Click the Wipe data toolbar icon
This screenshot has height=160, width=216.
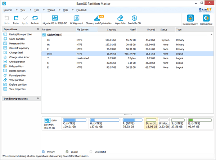120,19
